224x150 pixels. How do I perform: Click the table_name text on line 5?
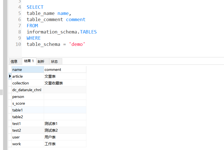click(x=41, y=13)
